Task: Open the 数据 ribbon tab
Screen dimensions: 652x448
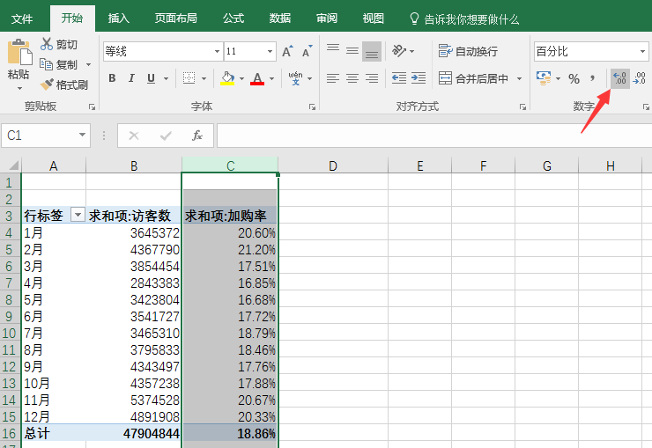Action: pos(280,18)
